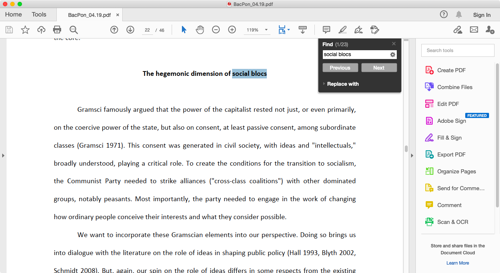Expand the Replace with section
Viewport: 500px width, 273px height.
[341, 84]
